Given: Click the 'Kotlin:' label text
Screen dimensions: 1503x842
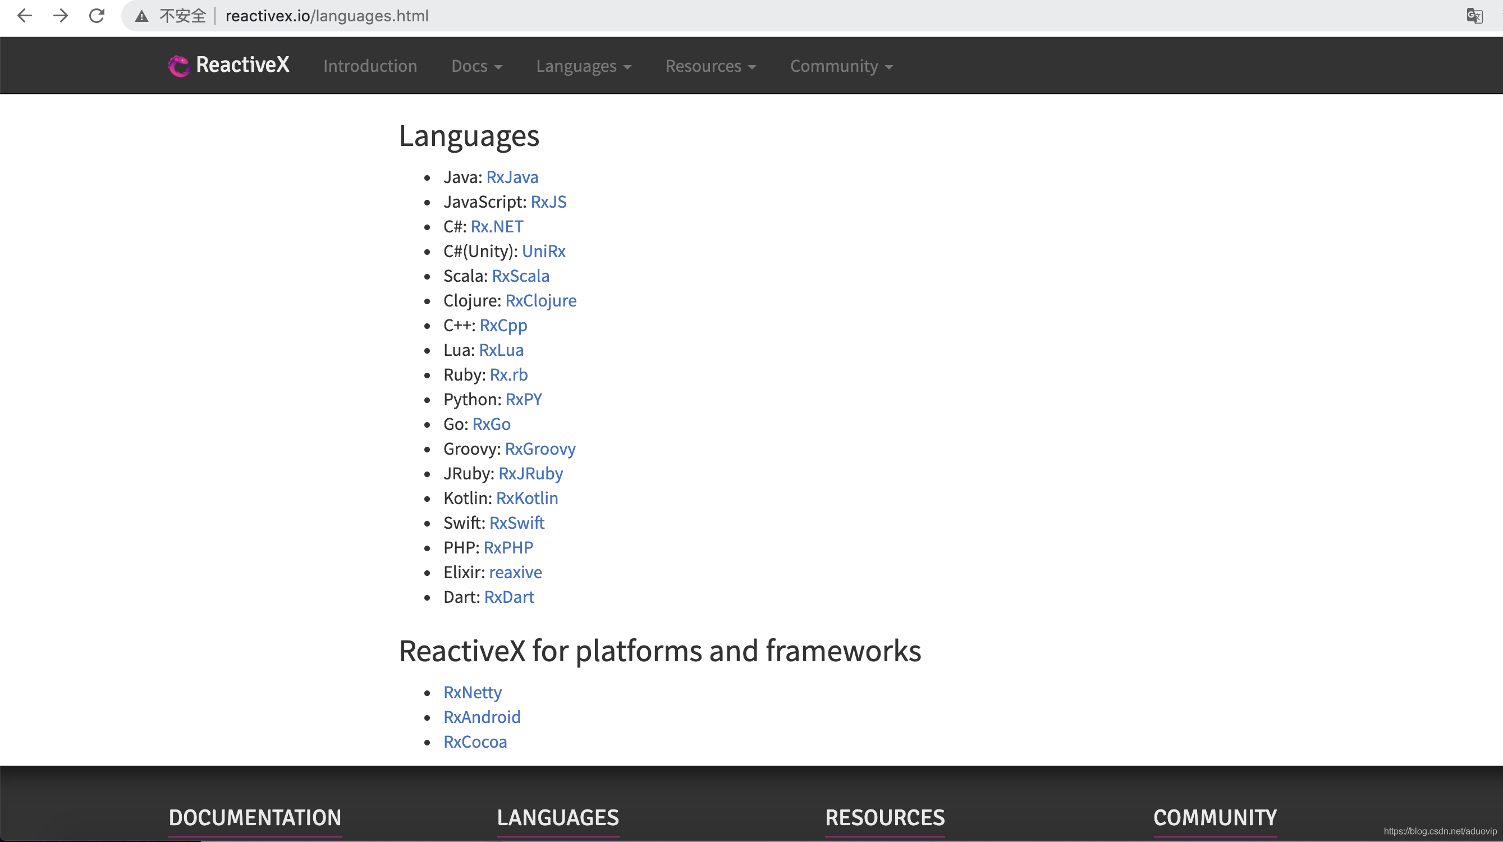Looking at the screenshot, I should tap(468, 498).
